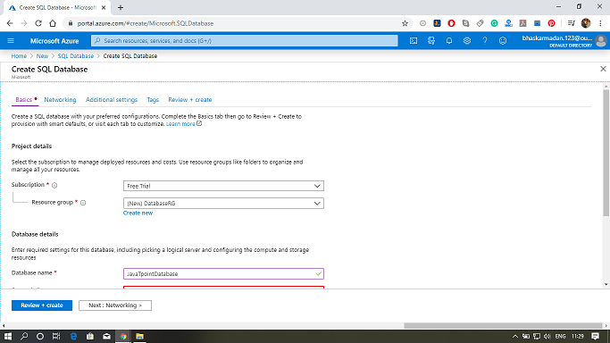Open the Windows Start menu
Image resolution: width=610 pixels, height=343 pixels.
(8, 337)
